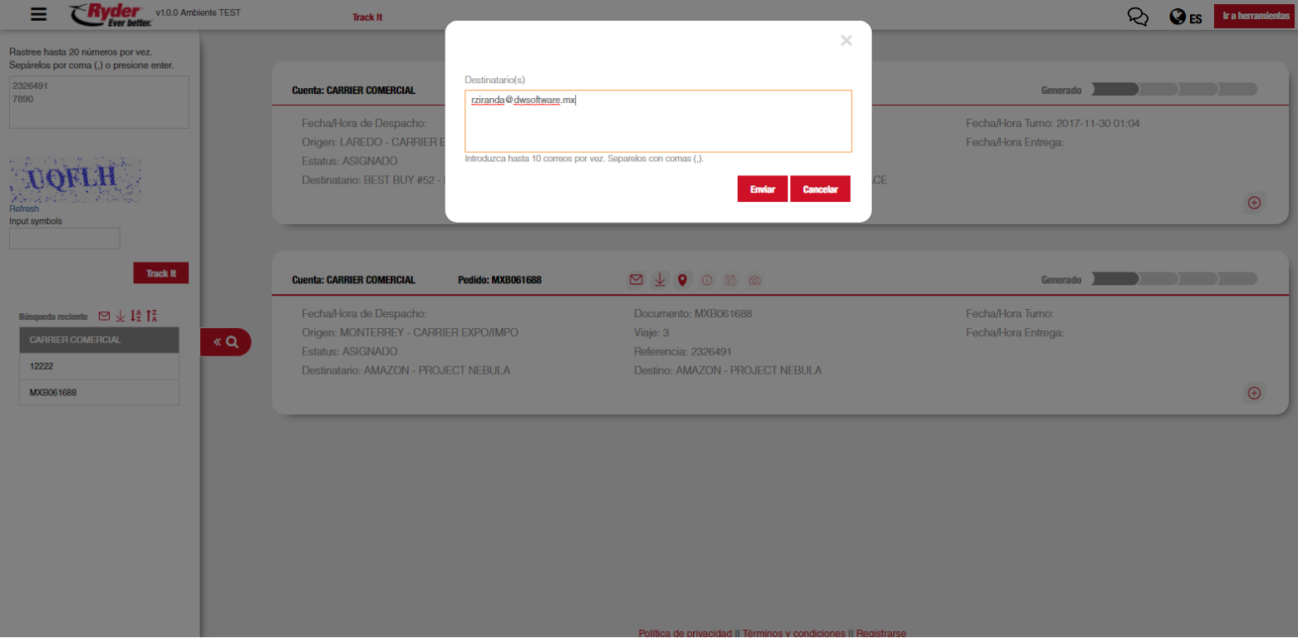Screen dimensions: 1298x638
Task: Expand the MXB061688 shipment card details
Action: (x=1254, y=393)
